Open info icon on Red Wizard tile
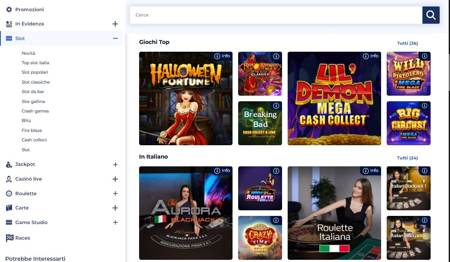The width and height of the screenshot is (450, 262). tap(276, 56)
